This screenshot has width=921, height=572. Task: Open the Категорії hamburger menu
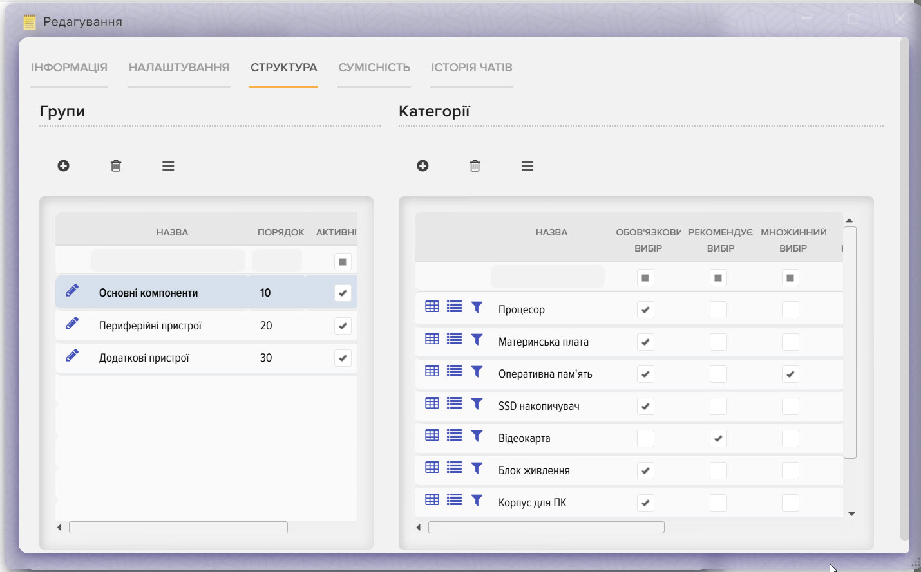(527, 166)
